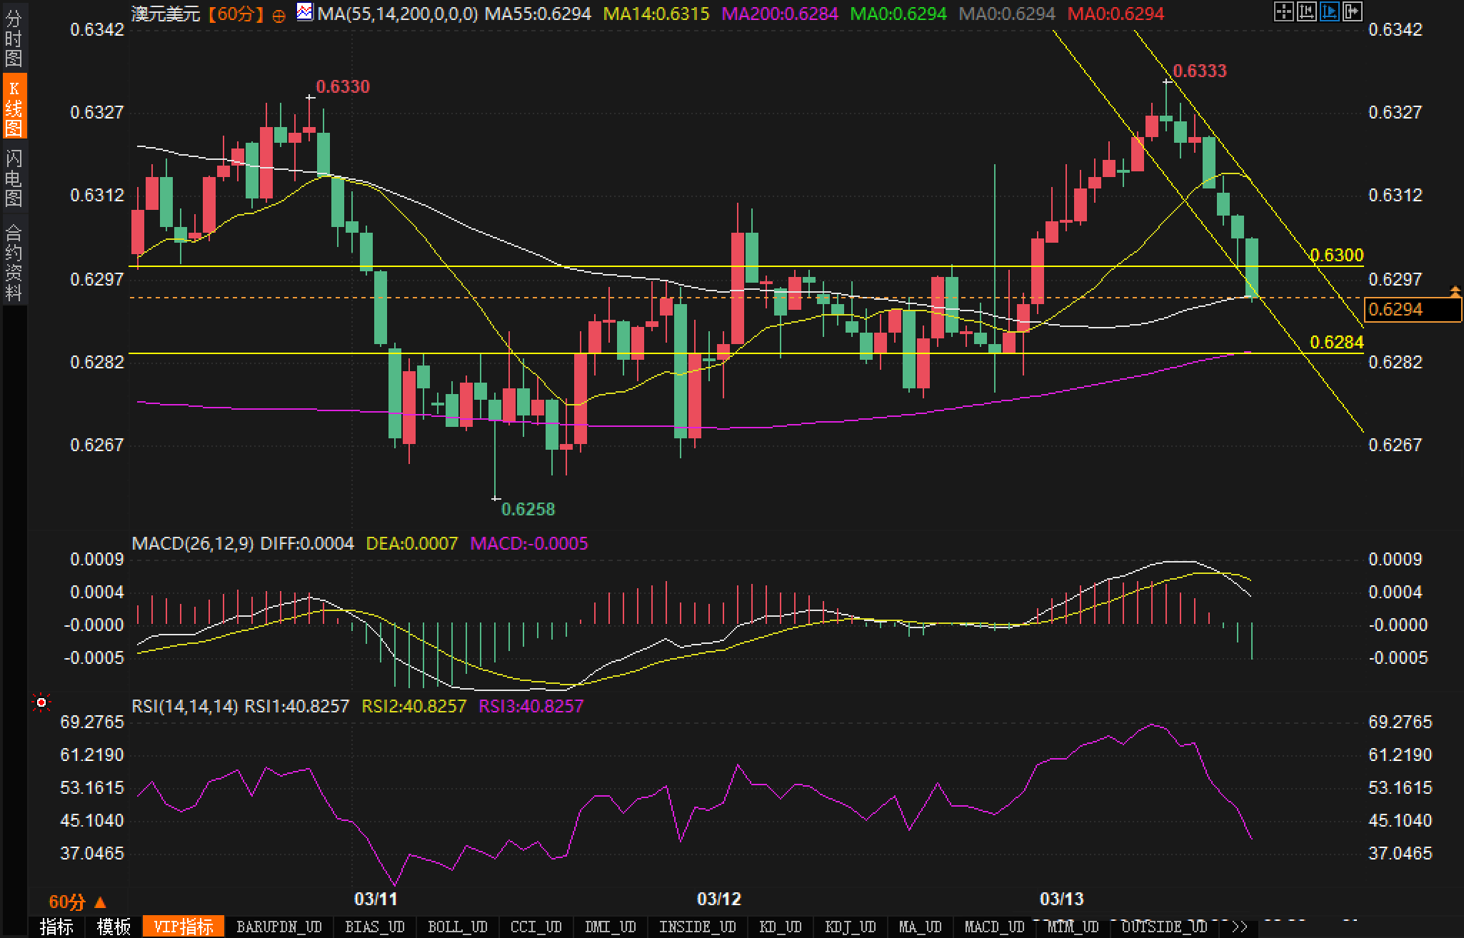Select the VIP指标 bottom tab
Viewport: 1464px width, 938px height.
pos(184,927)
